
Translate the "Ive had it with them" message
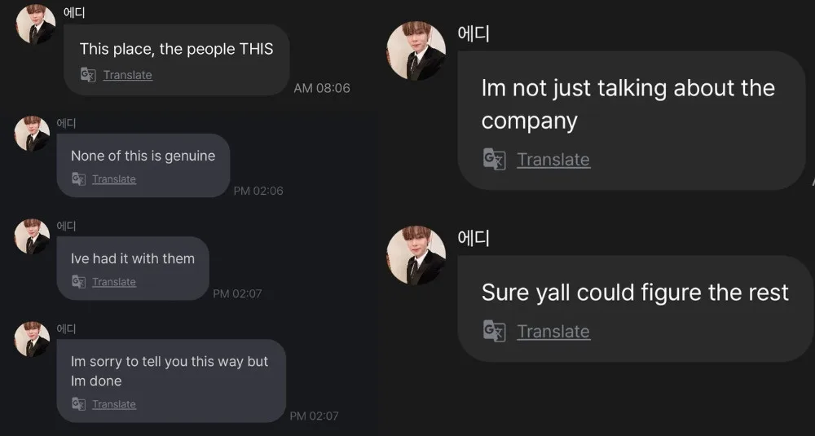tap(114, 282)
